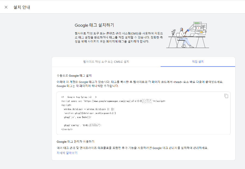Click the closing </script> code line

pyautogui.click(x=67, y=129)
